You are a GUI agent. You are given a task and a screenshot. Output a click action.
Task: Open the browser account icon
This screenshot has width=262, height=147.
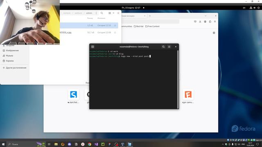[x=205, y=22]
